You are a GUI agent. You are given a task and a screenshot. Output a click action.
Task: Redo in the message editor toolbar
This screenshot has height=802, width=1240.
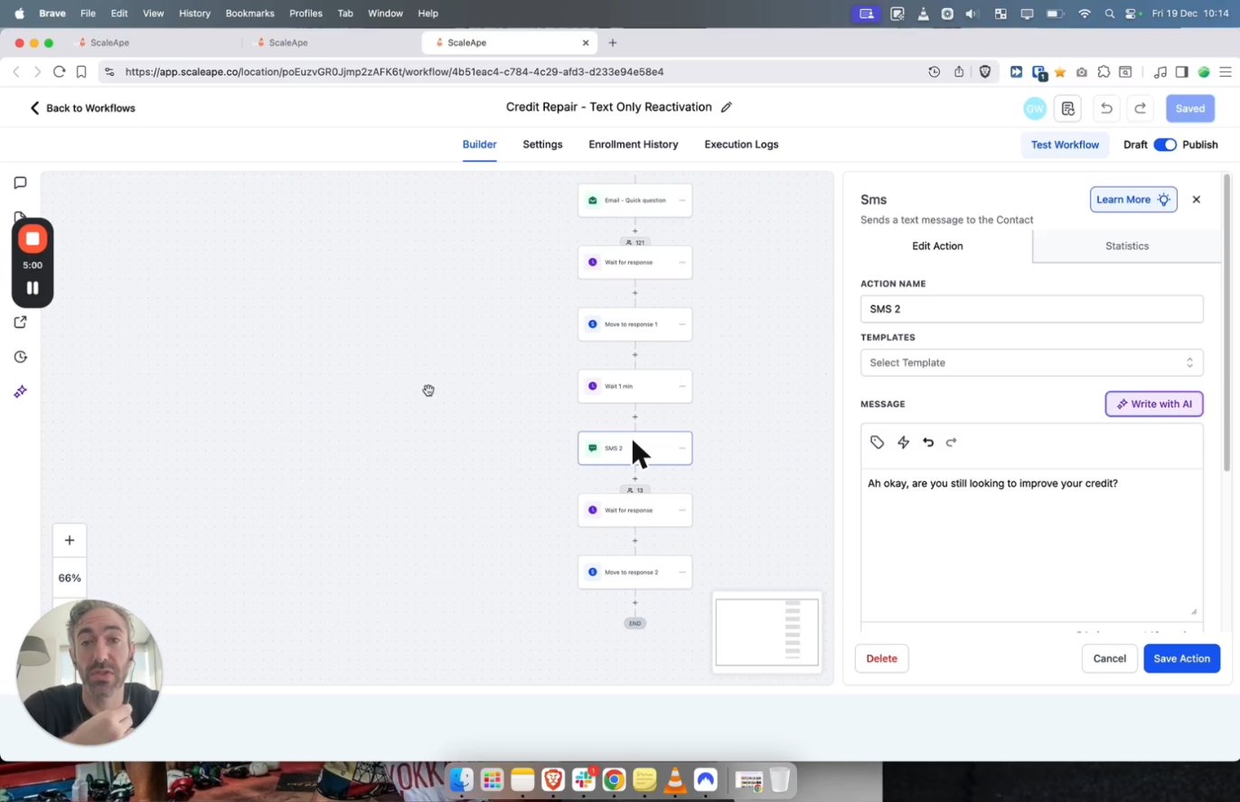tap(951, 443)
